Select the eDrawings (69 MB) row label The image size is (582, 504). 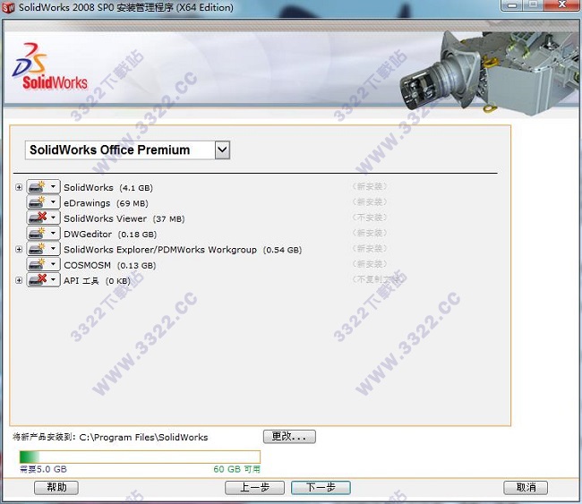[x=106, y=203]
